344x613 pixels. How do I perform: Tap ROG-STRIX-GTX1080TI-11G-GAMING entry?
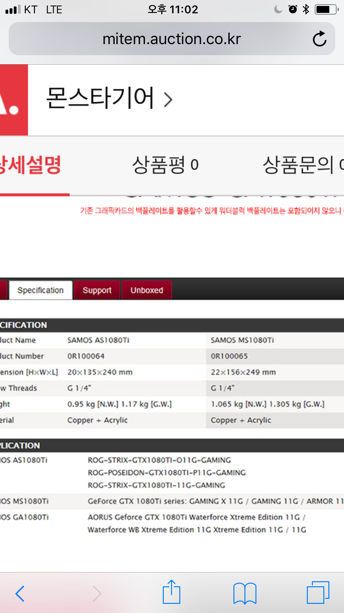156,485
